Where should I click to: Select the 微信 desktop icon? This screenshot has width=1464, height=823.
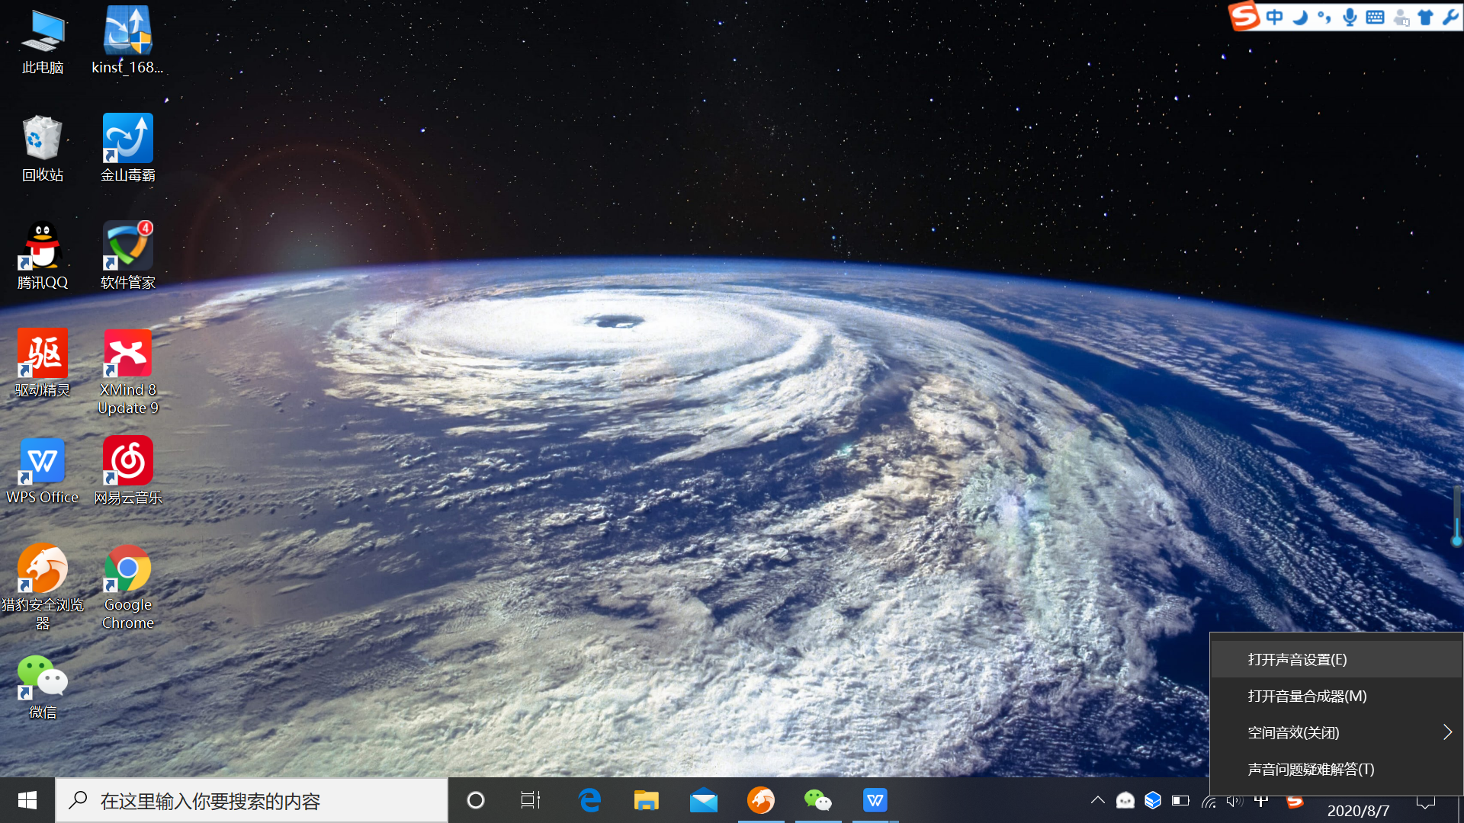43,686
